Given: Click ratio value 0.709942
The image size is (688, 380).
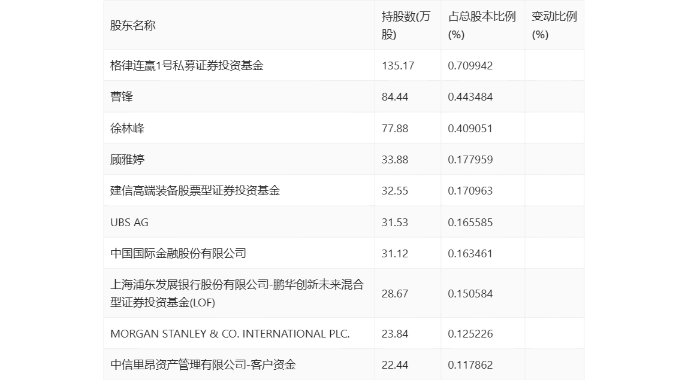Looking at the screenshot, I should click(470, 66).
